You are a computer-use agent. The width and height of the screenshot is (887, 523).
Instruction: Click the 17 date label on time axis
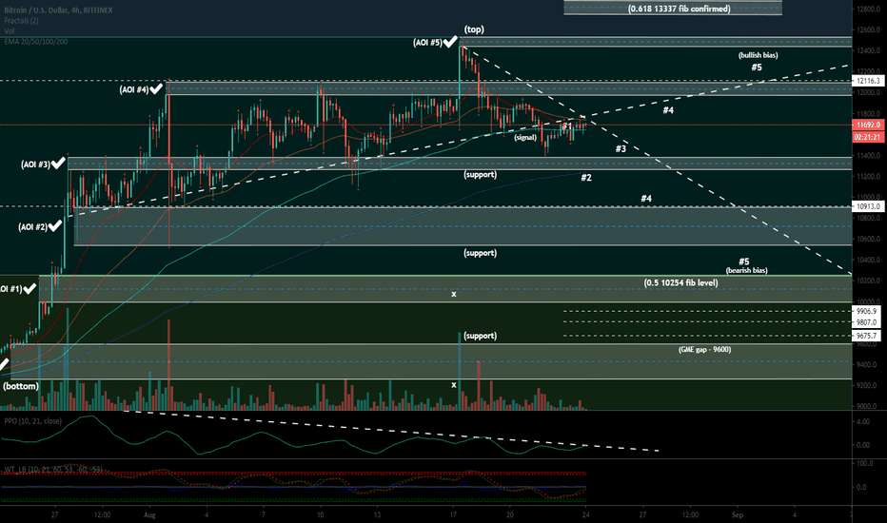point(453,515)
